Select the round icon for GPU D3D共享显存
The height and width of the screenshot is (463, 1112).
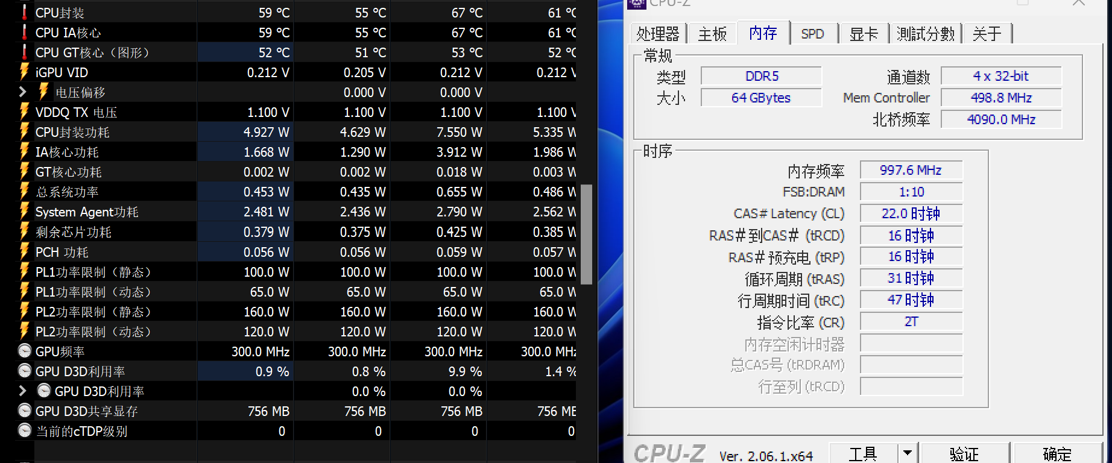click(x=25, y=411)
